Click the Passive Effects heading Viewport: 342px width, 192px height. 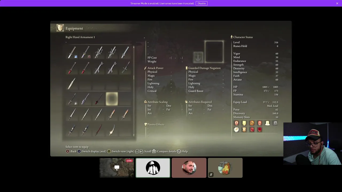click(156, 124)
